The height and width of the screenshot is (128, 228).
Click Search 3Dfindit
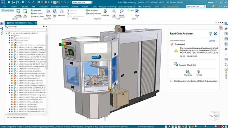point(37,17)
